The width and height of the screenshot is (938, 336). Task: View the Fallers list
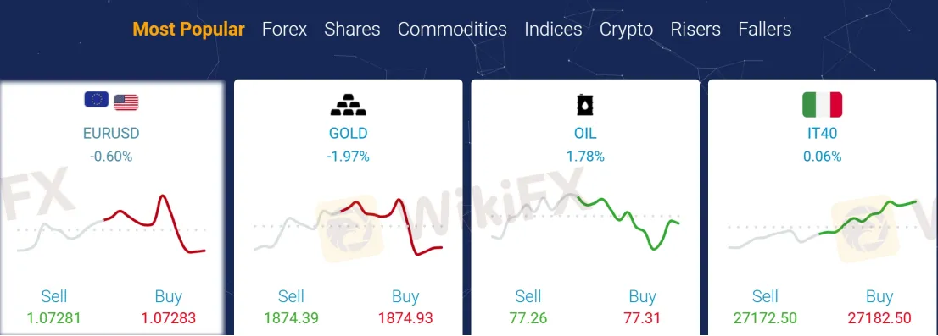tap(765, 30)
